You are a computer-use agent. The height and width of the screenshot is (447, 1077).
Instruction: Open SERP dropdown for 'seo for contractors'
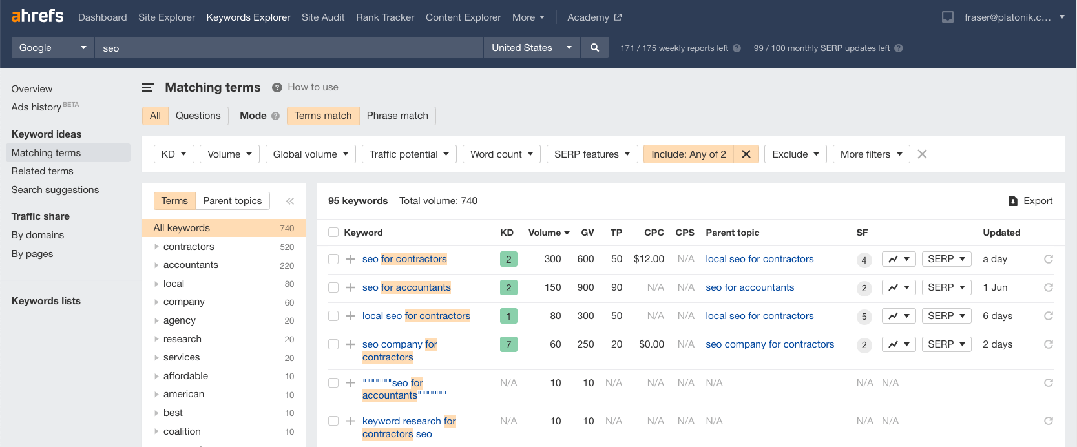pyautogui.click(x=946, y=259)
